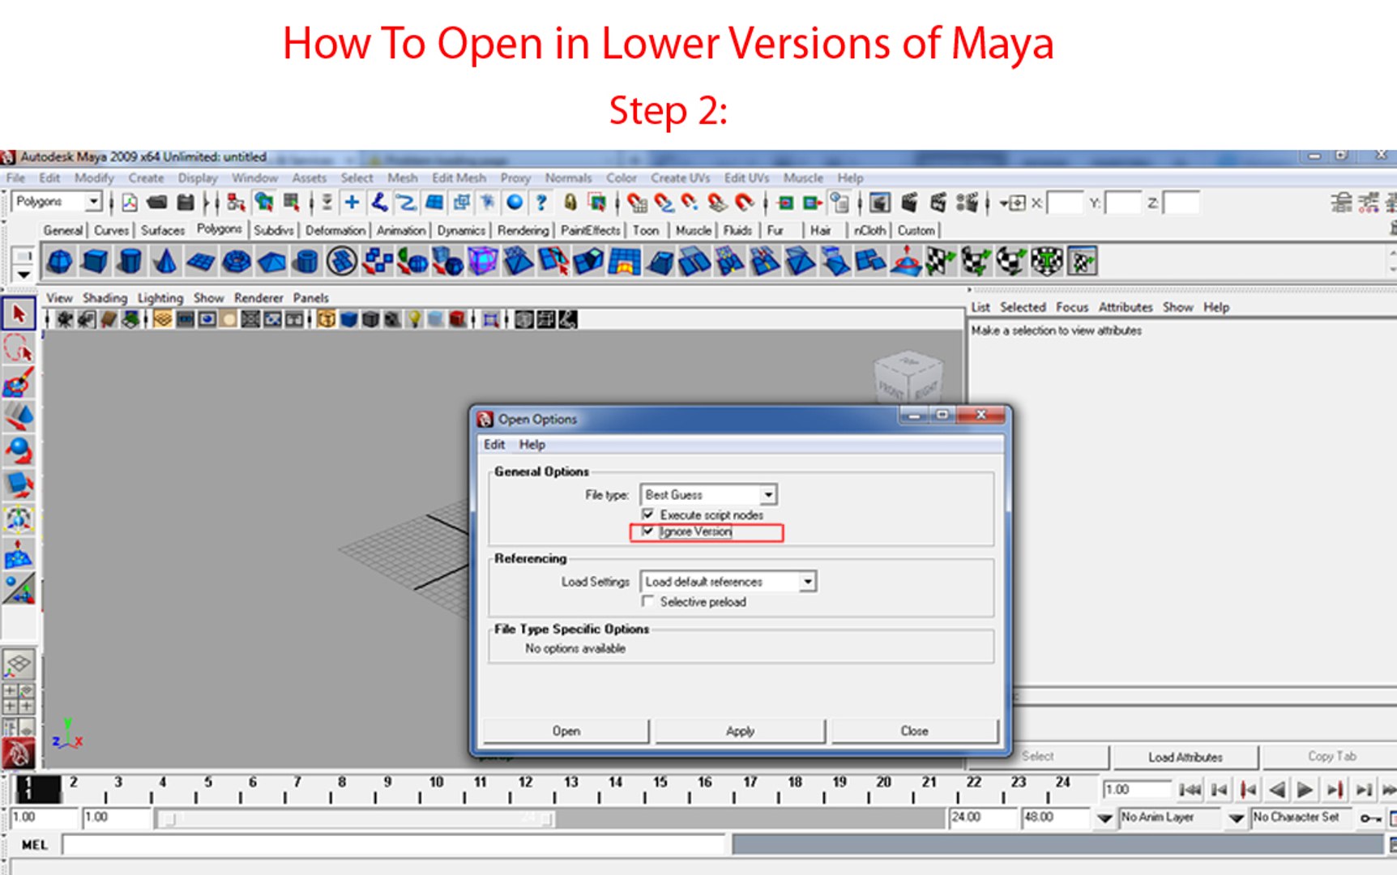
Task: Click the Open button in dialog
Action: pyautogui.click(x=566, y=731)
